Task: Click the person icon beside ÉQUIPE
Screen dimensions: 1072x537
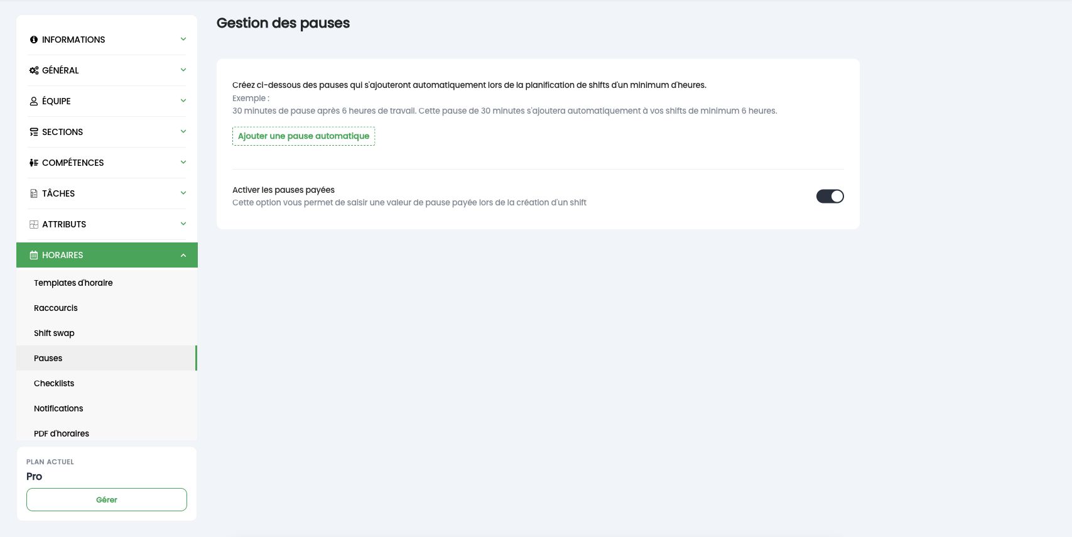Action: pyautogui.click(x=34, y=101)
